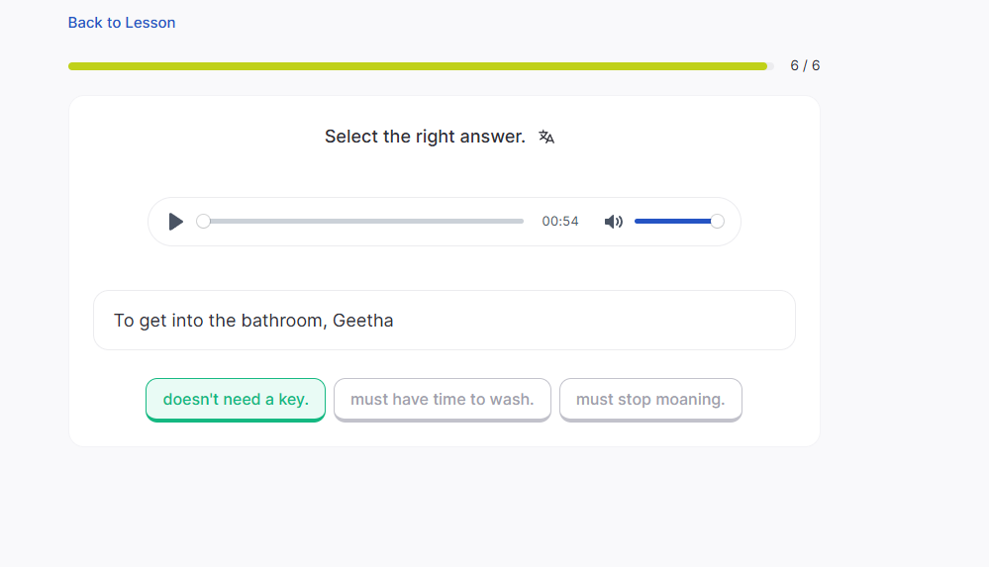Mute the audio with the speaker icon
Image resolution: width=989 pixels, height=567 pixels.
614,222
